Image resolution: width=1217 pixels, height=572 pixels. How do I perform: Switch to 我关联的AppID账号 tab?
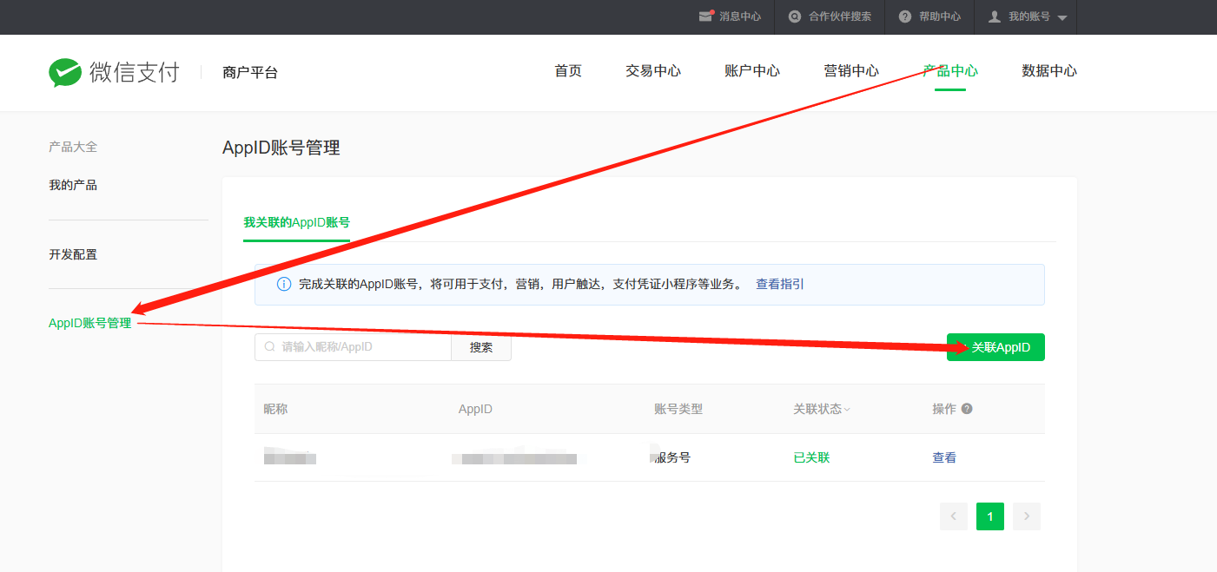click(x=296, y=222)
